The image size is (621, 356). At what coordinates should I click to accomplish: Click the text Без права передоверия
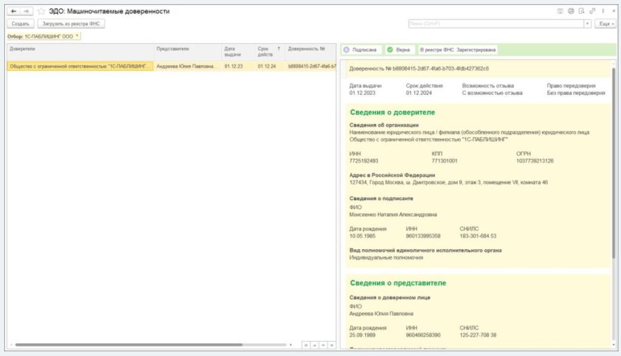click(576, 93)
